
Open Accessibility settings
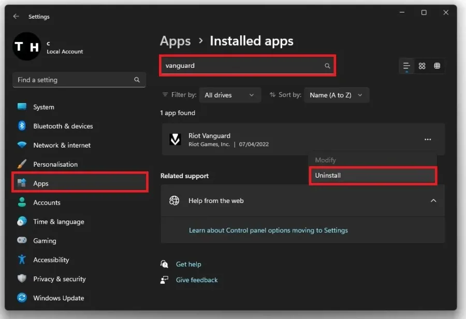coord(80,259)
